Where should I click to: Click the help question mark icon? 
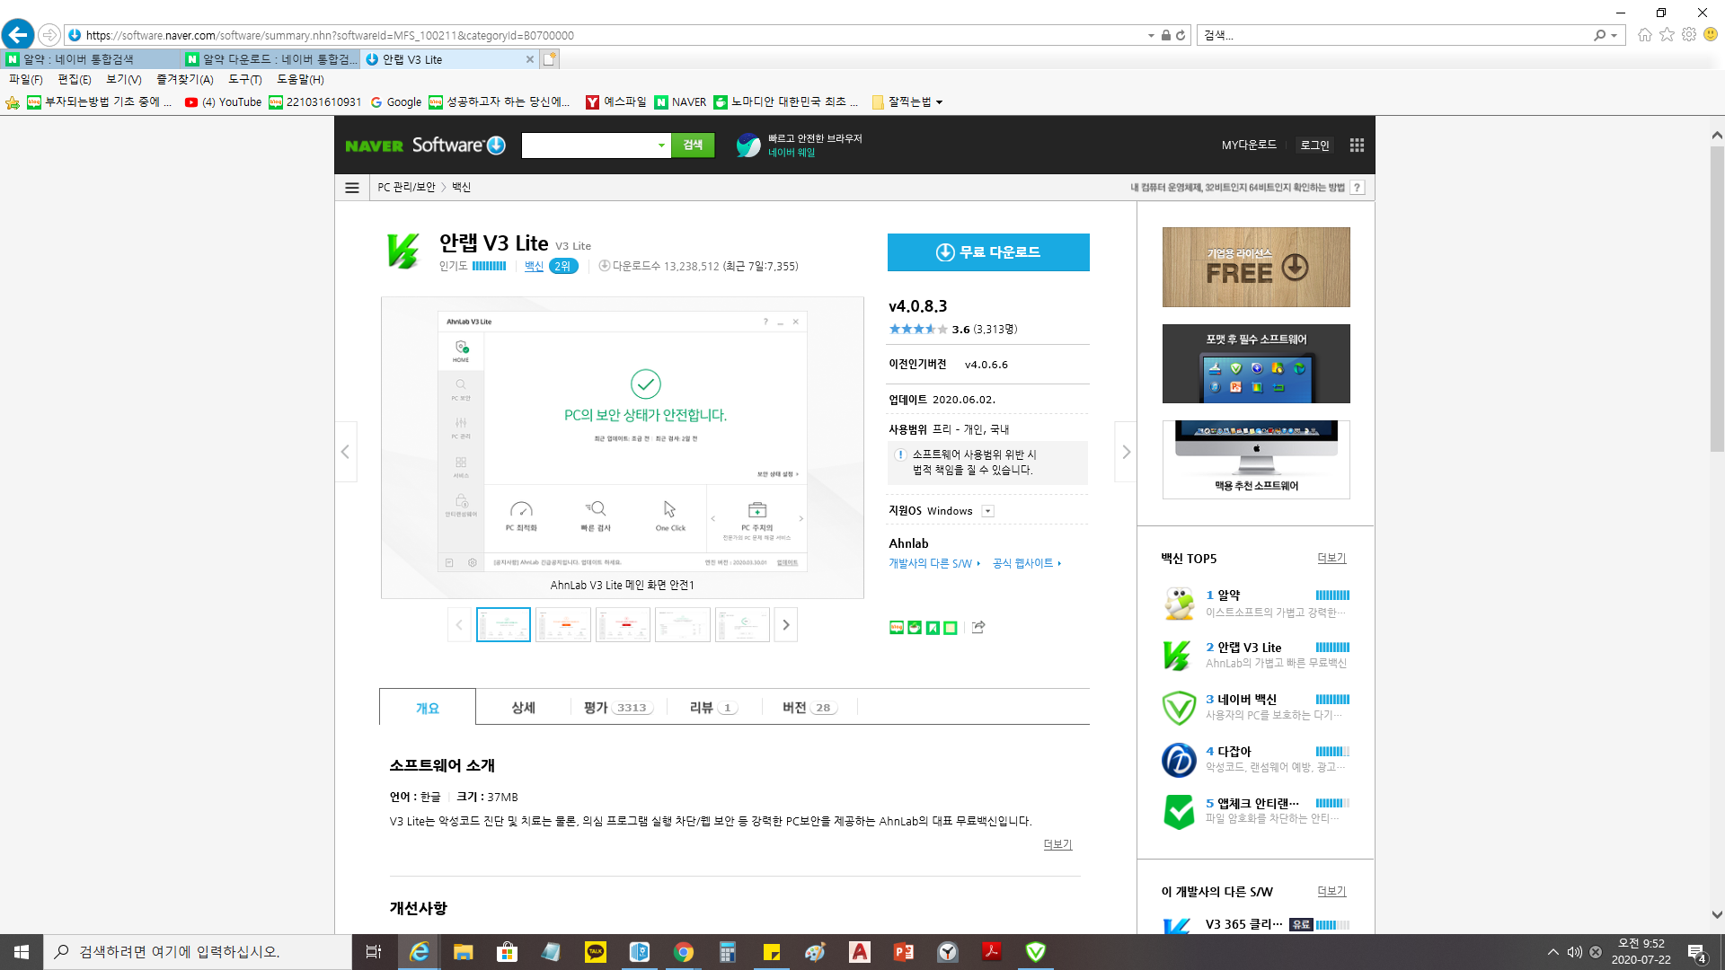[1358, 188]
